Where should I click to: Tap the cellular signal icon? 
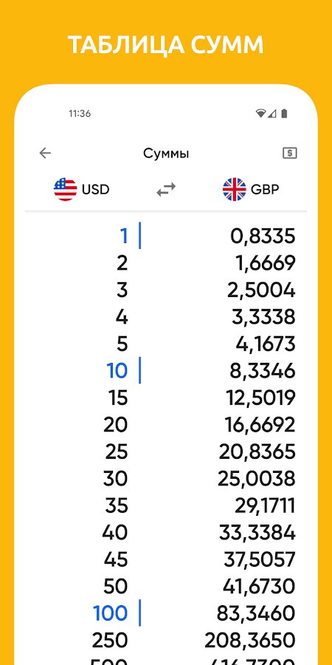pos(272,113)
